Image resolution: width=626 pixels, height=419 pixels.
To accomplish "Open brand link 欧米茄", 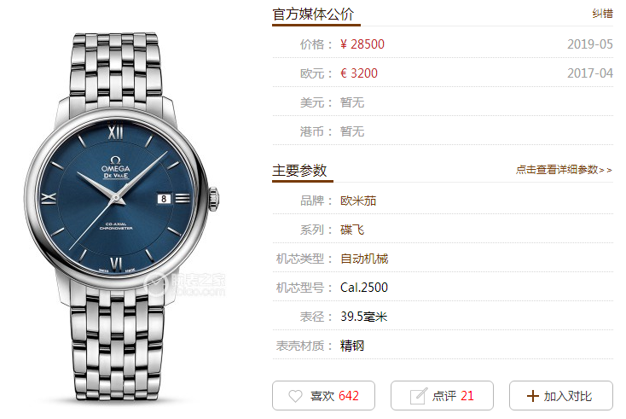I will tap(358, 201).
